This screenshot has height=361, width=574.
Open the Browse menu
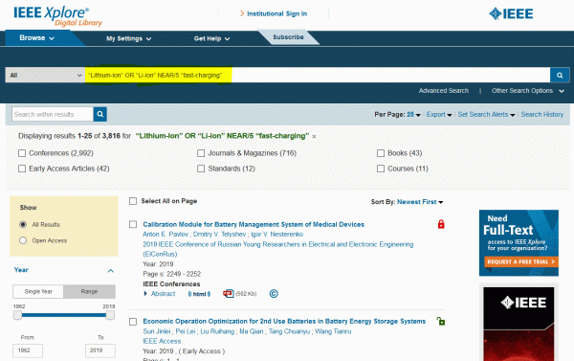[x=36, y=37]
